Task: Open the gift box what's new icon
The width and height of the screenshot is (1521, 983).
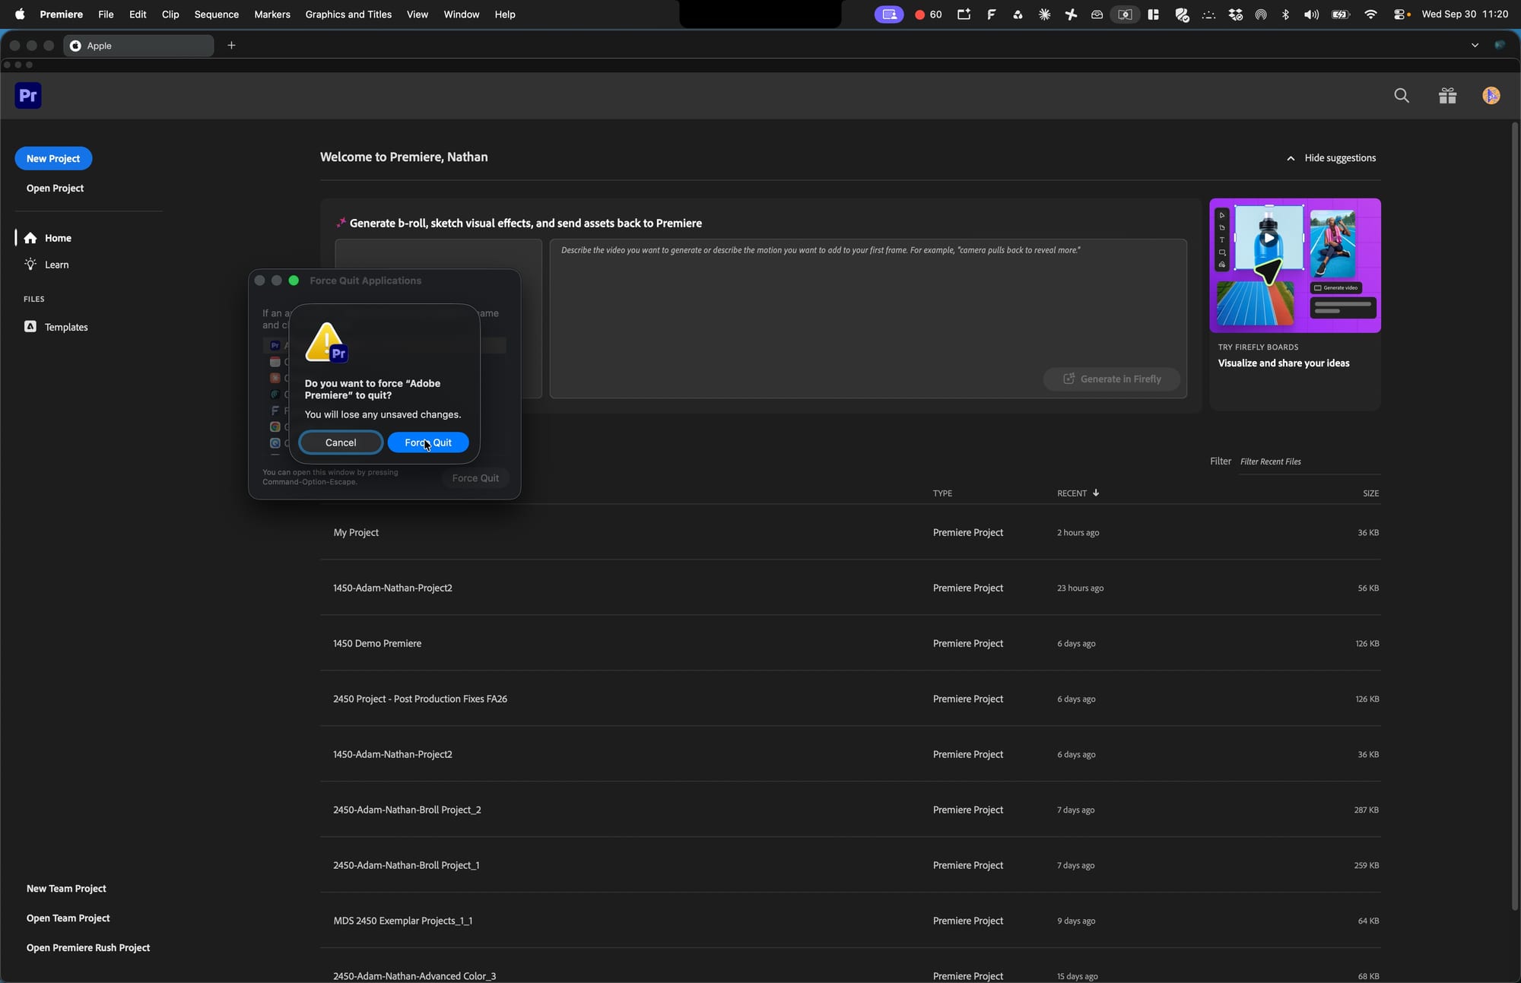Action: (1447, 96)
